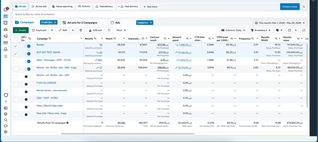Viewport: 318px width, 142px height.
Task: Check the Sales / BlackFriday video checkbox
Action: click(16, 107)
